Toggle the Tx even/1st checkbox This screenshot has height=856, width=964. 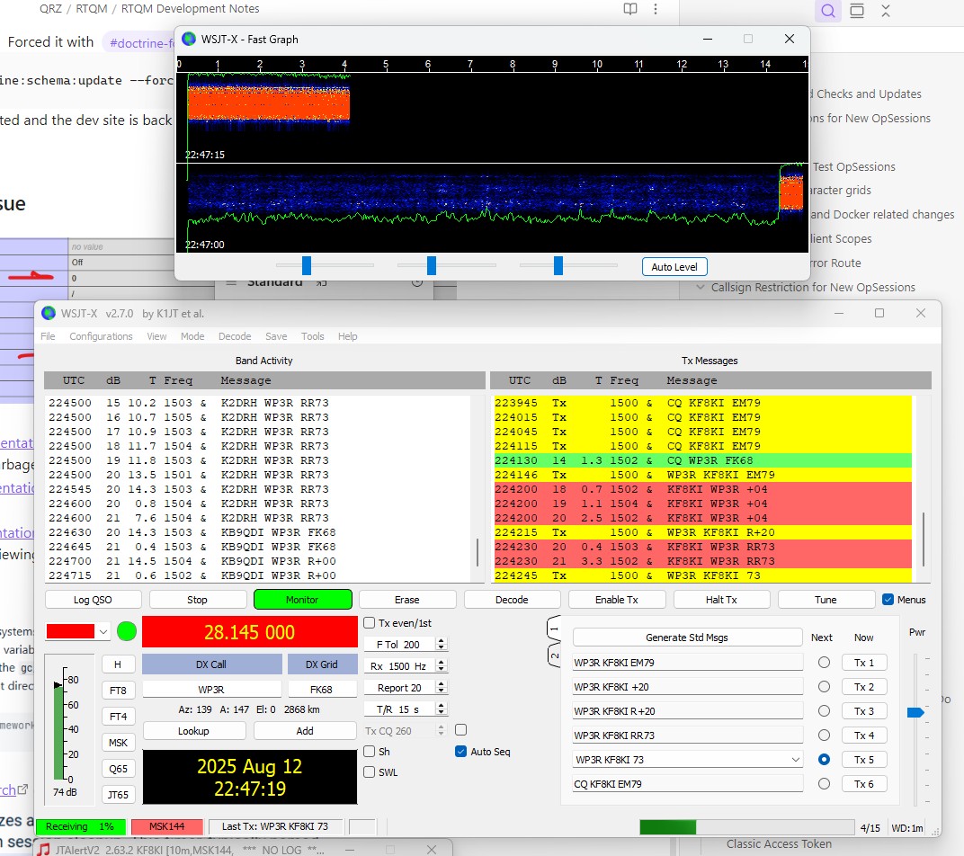[x=370, y=623]
